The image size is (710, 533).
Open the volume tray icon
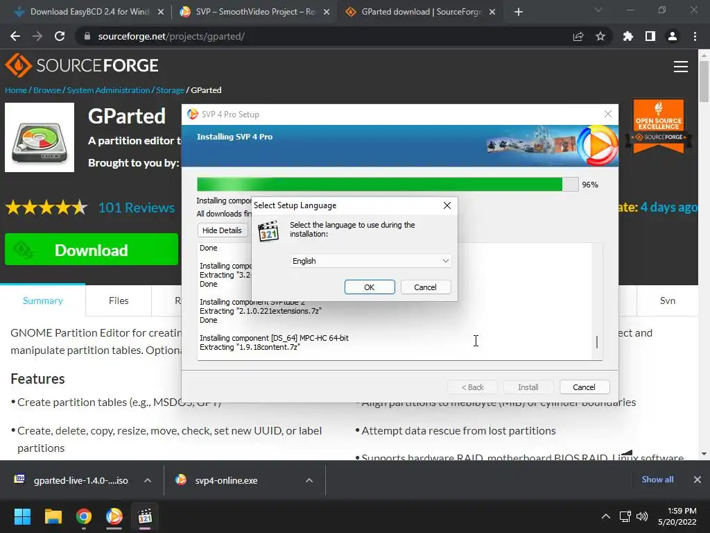tap(641, 516)
